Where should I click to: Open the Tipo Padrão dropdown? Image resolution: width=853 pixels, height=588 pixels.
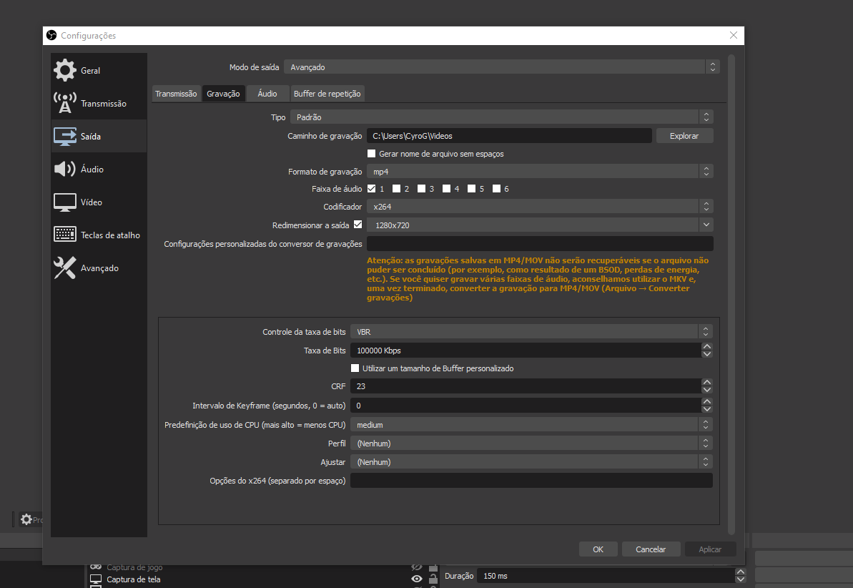(x=501, y=117)
